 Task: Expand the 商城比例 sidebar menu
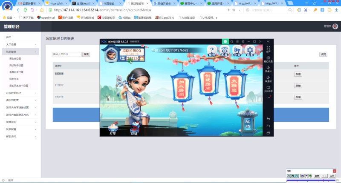20,122
